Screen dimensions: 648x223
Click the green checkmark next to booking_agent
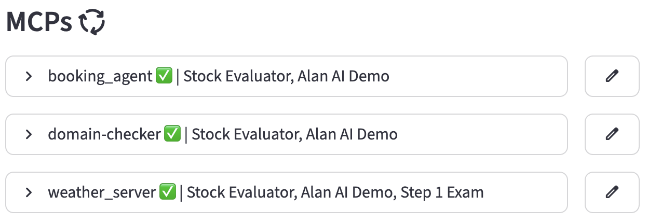[164, 76]
